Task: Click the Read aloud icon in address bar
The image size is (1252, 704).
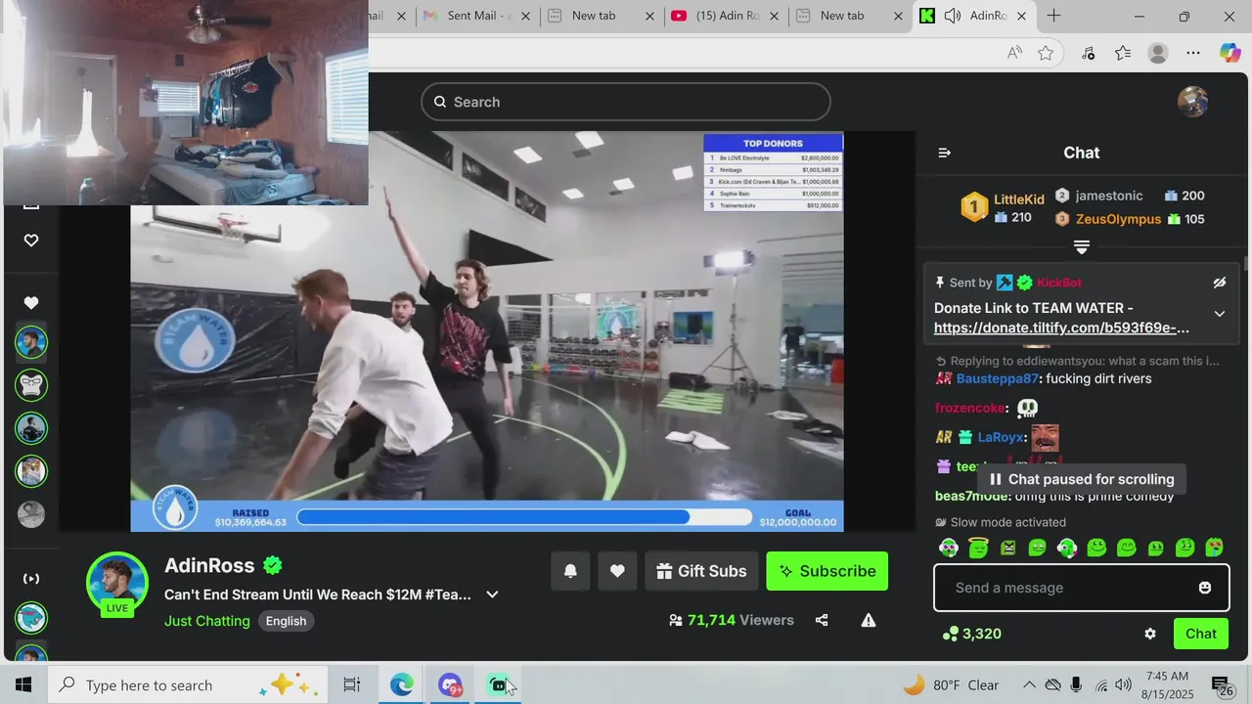Action: pyautogui.click(x=1014, y=53)
